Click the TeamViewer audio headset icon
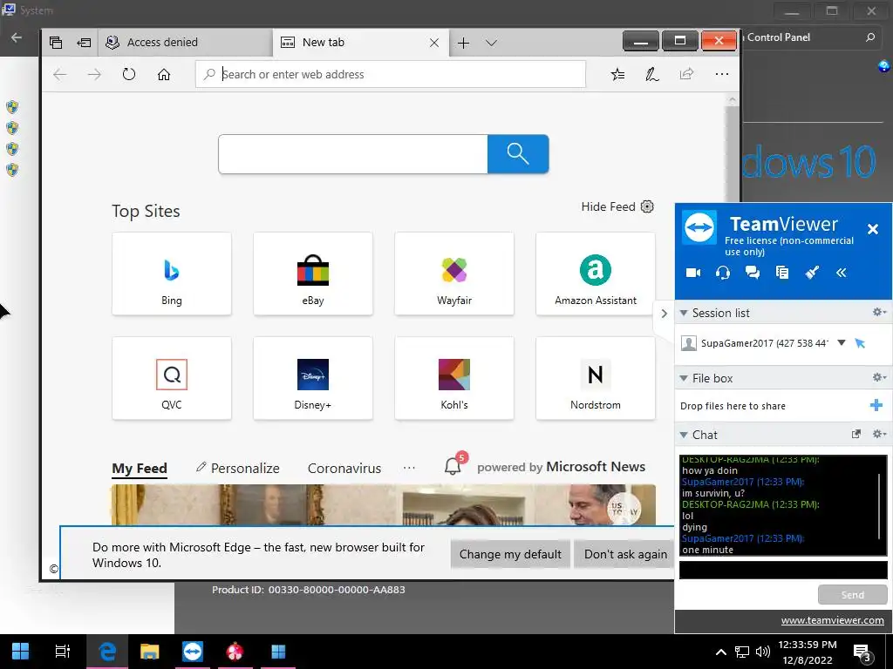Image resolution: width=893 pixels, height=669 pixels. click(723, 273)
